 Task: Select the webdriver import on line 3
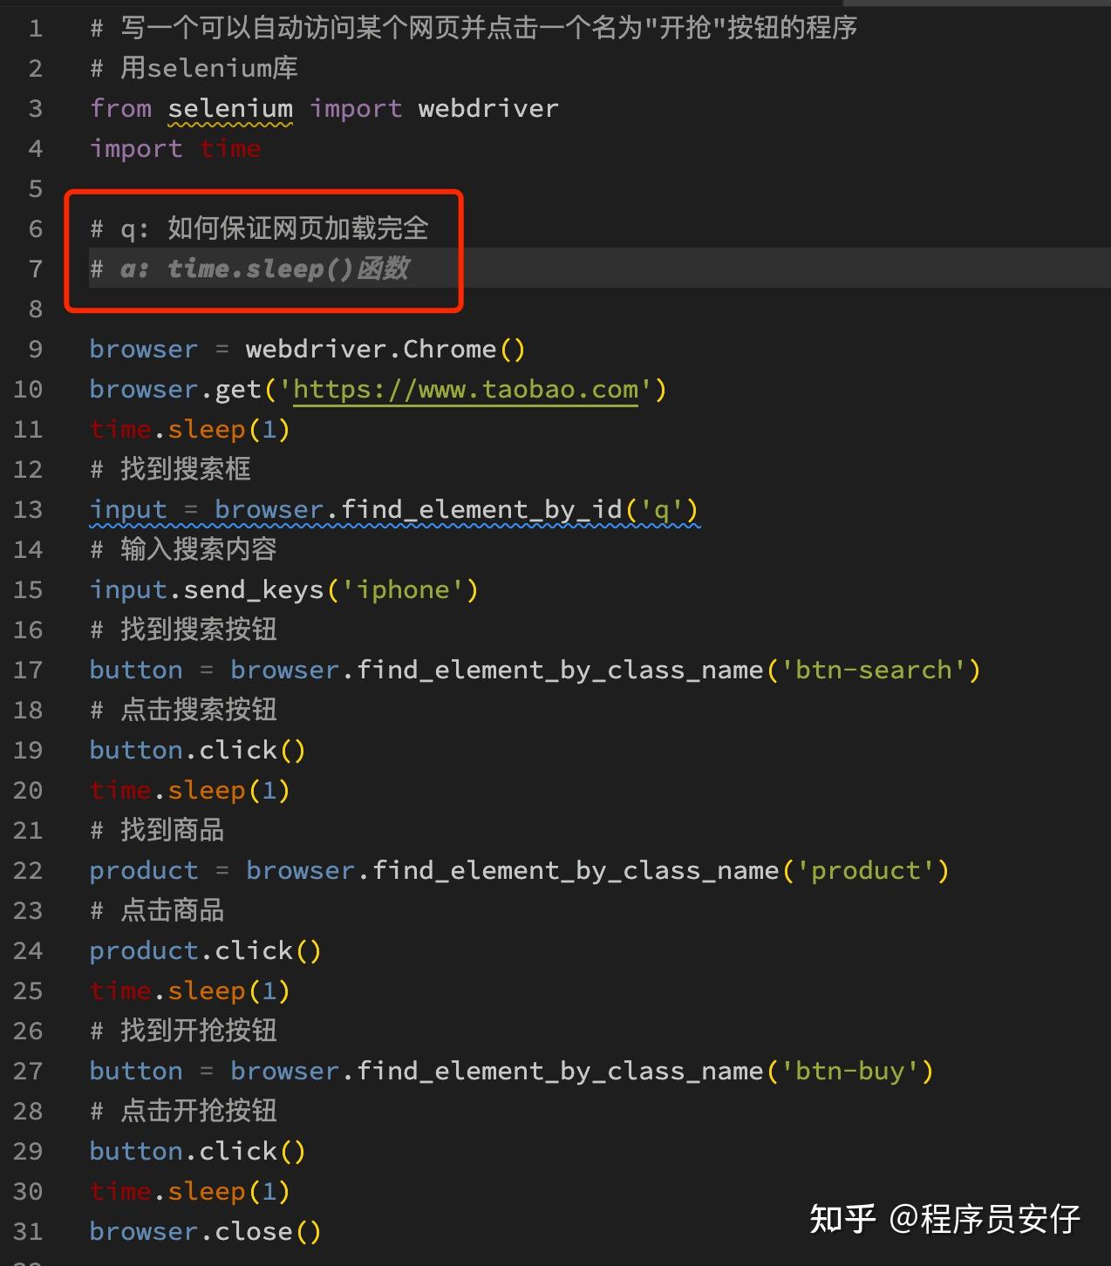[487, 108]
